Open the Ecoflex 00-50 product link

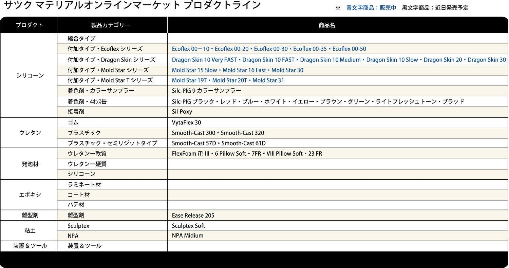coord(349,49)
